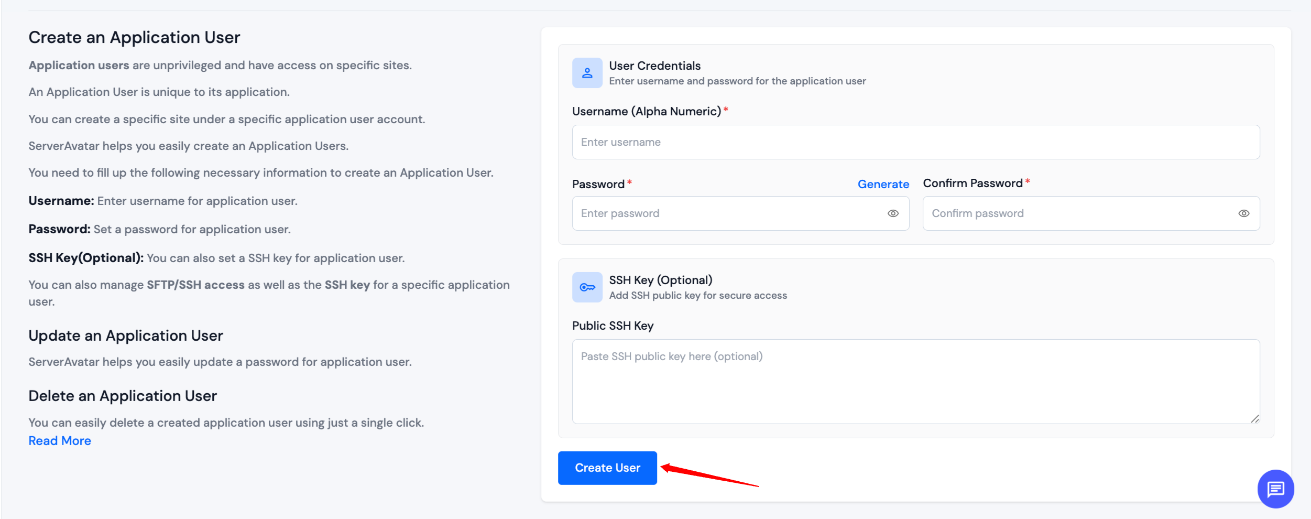This screenshot has height=519, width=1311.
Task: Grab the SSH key textarea resize handle
Action: point(1254,418)
